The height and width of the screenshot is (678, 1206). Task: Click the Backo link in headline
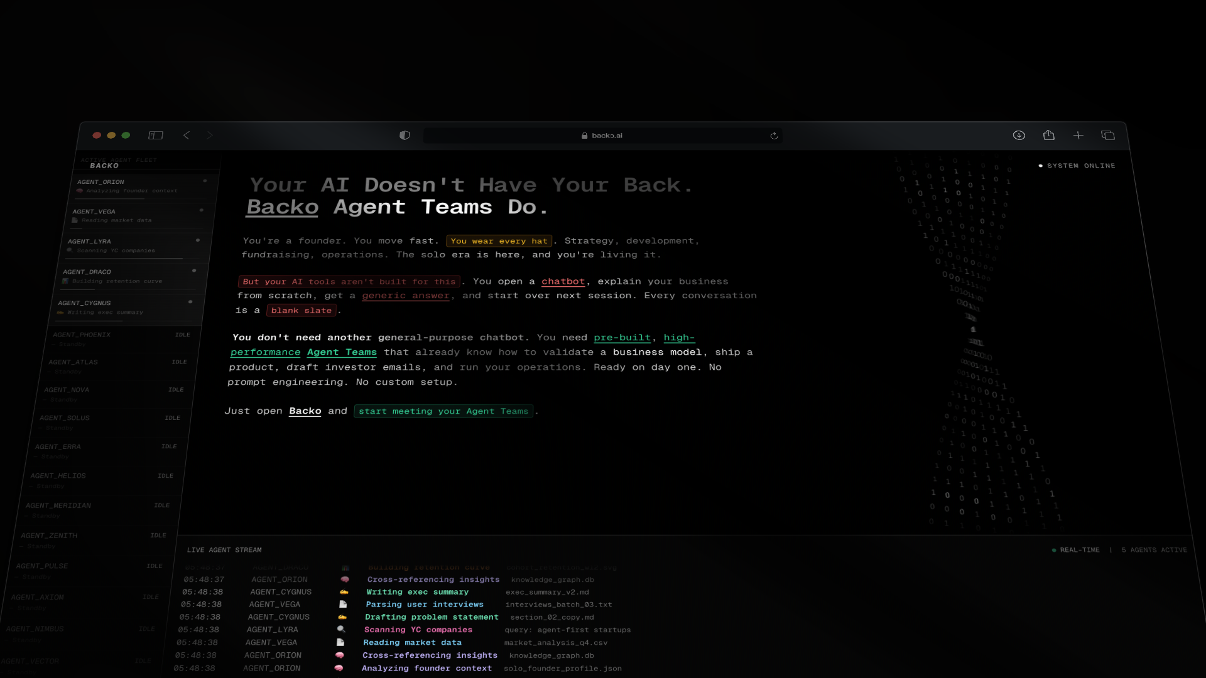[x=283, y=207]
